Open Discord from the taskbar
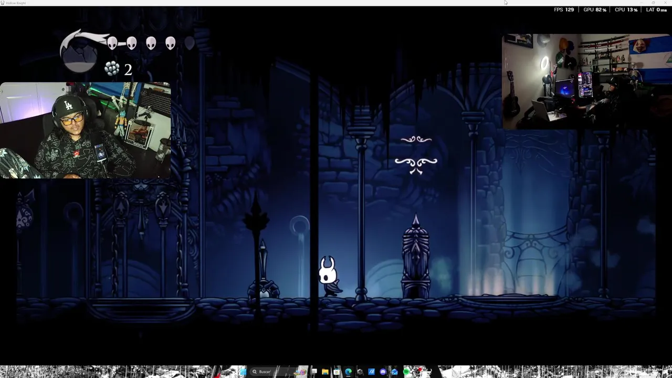Image resolution: width=672 pixels, height=378 pixels. (383, 372)
